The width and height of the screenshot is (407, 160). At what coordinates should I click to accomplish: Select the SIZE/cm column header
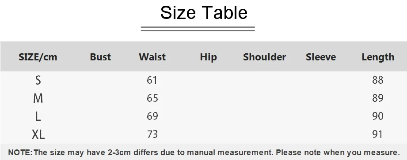click(38, 57)
